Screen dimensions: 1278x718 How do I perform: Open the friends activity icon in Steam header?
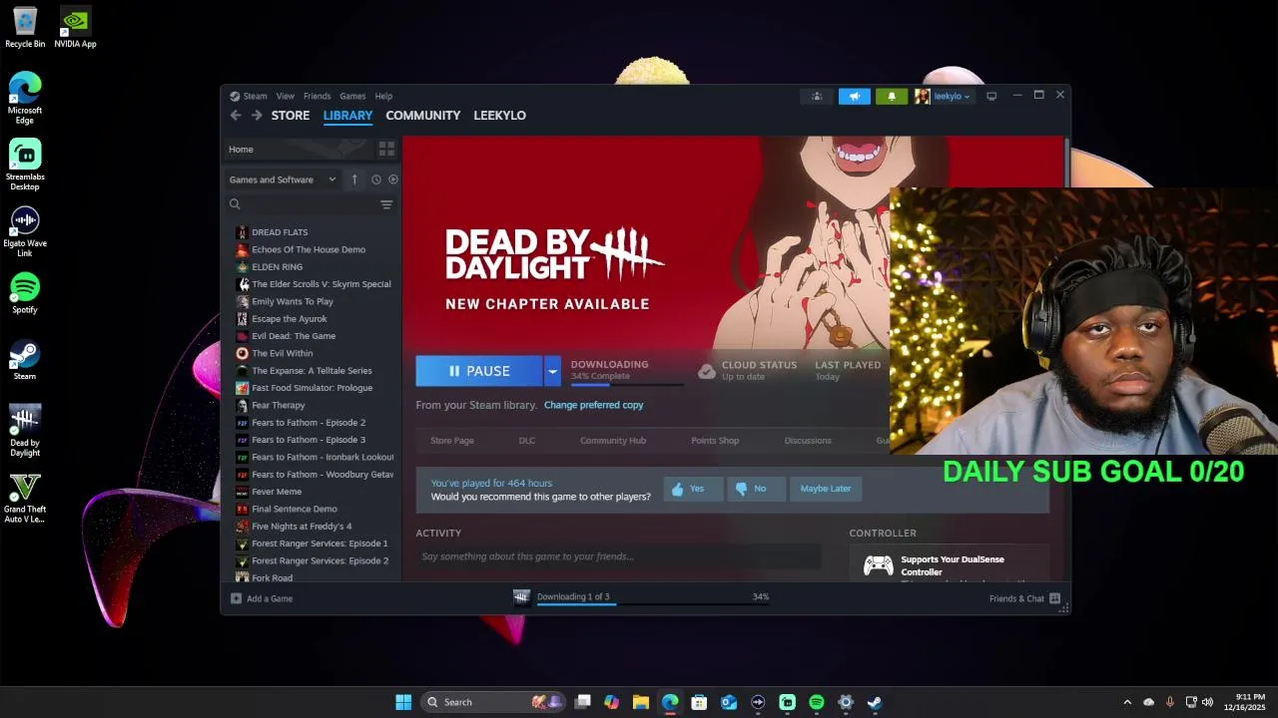817,97
